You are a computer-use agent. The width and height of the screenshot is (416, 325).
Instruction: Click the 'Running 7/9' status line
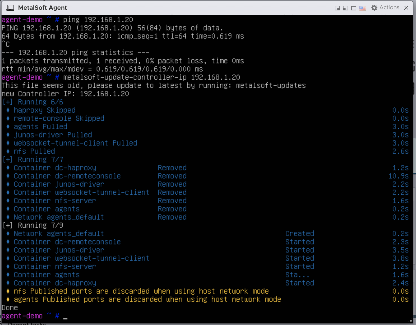tap(40, 225)
